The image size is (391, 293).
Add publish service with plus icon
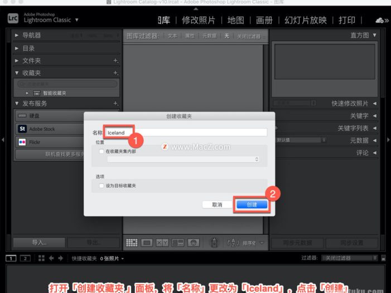tap(115, 103)
